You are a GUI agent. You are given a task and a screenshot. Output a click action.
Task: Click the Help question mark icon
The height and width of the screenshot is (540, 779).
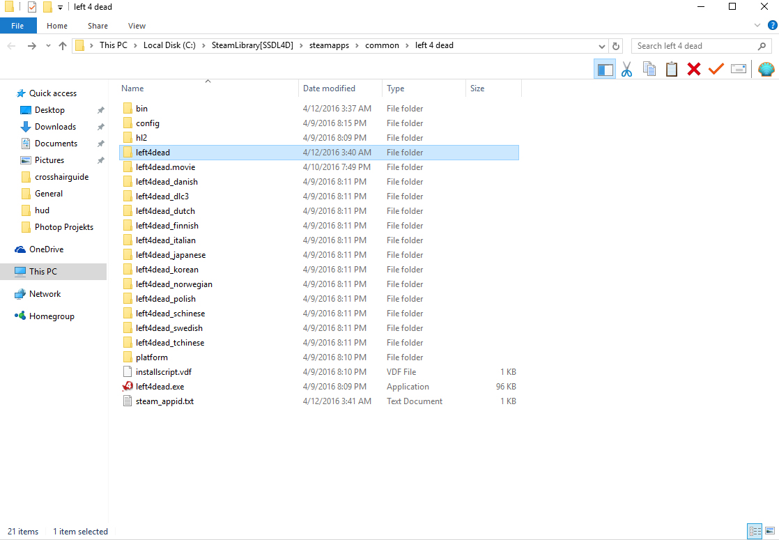(773, 25)
